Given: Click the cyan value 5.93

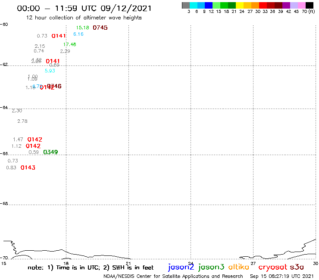Looking at the screenshot, I should pyautogui.click(x=50, y=71).
